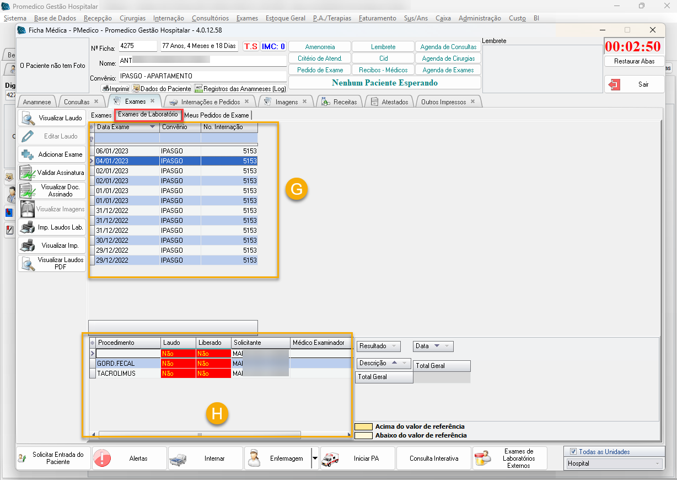Click the Restaurar Abas button
The image size is (677, 480).
(634, 61)
